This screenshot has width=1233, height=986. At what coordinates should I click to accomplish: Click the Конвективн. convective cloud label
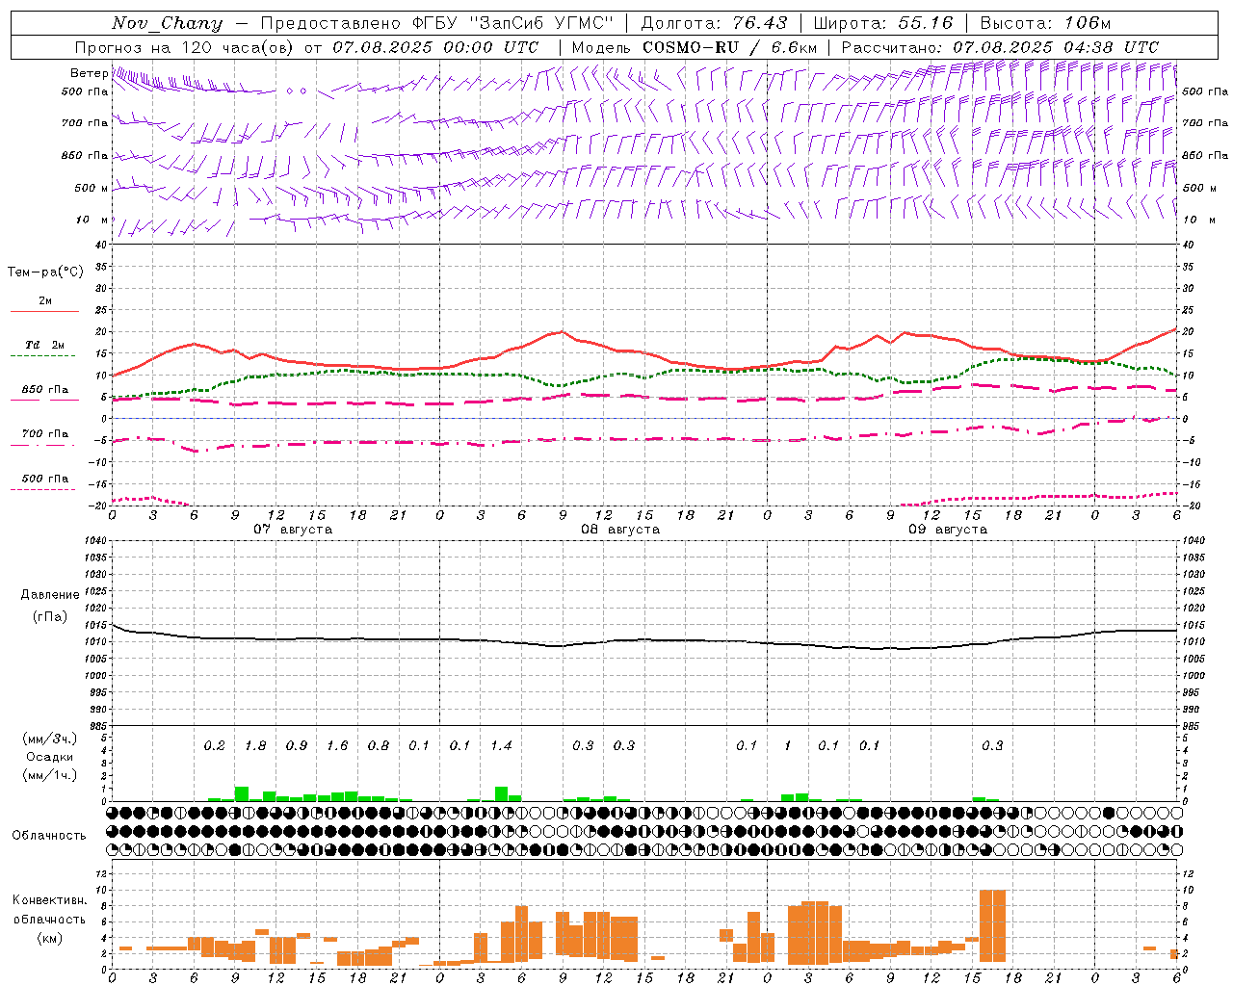[50, 900]
